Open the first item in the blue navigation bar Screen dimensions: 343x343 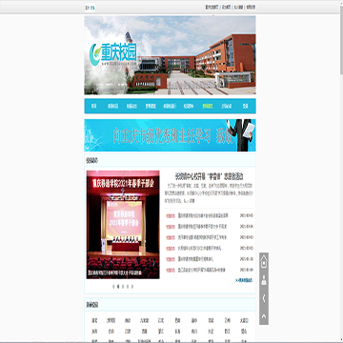coord(93,106)
